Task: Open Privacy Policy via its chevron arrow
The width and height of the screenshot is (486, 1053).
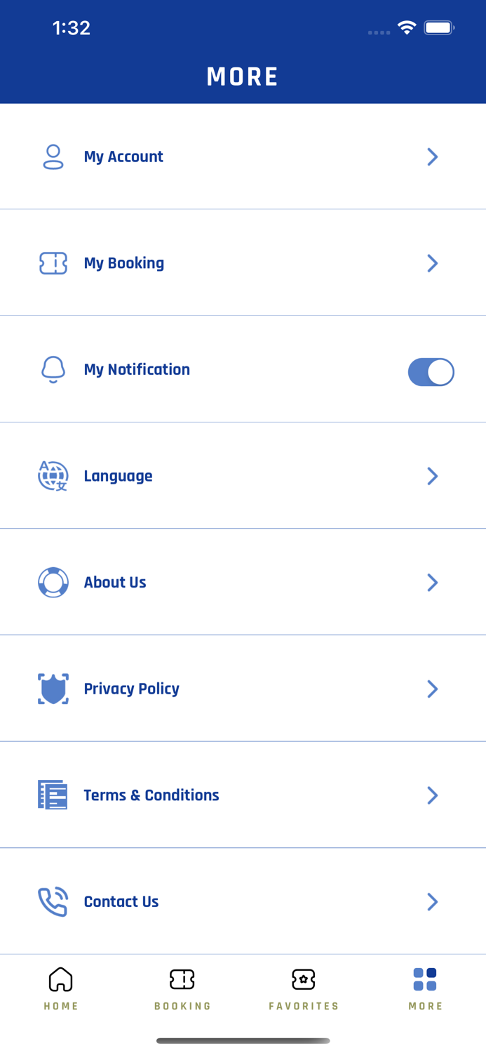Action: click(433, 689)
